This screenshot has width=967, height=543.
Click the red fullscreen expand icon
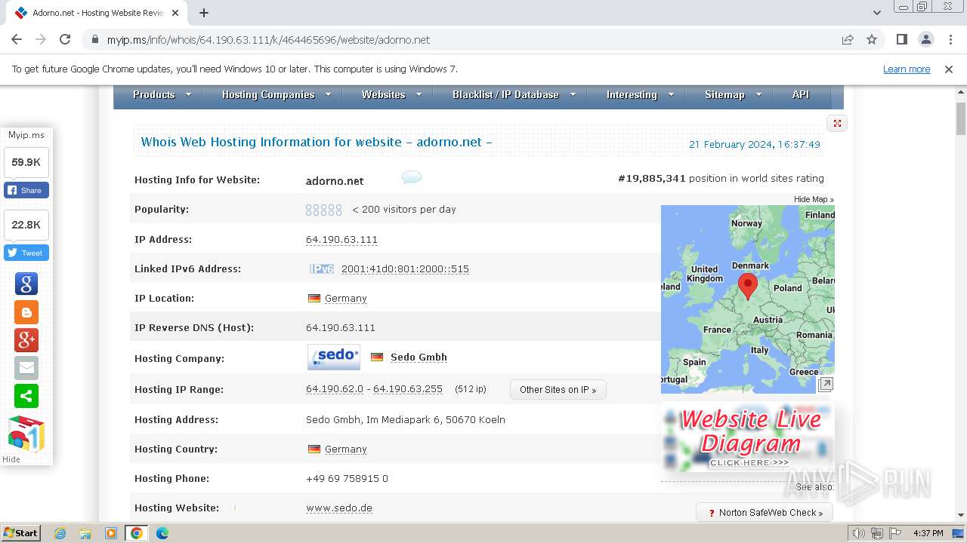[837, 123]
